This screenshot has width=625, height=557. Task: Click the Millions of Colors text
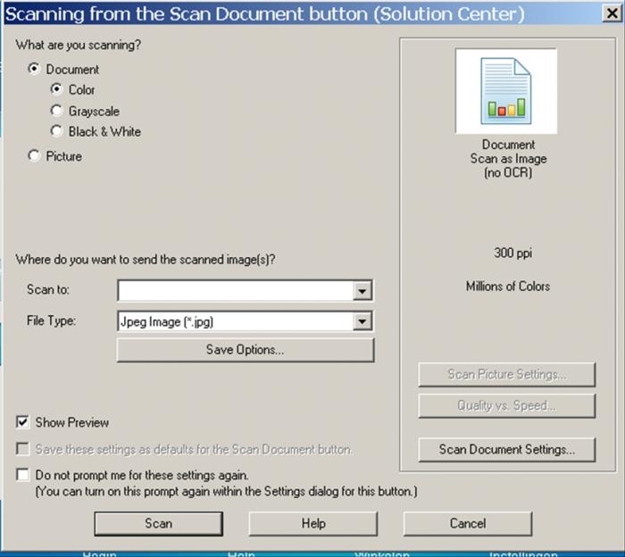[508, 286]
